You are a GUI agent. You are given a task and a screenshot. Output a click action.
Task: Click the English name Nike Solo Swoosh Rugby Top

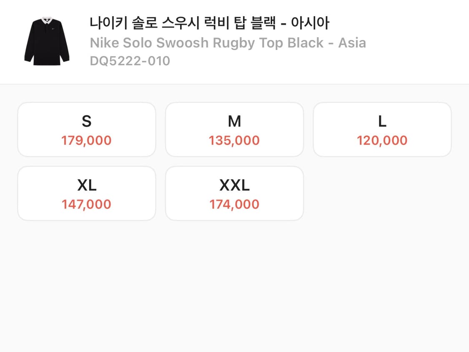click(228, 42)
